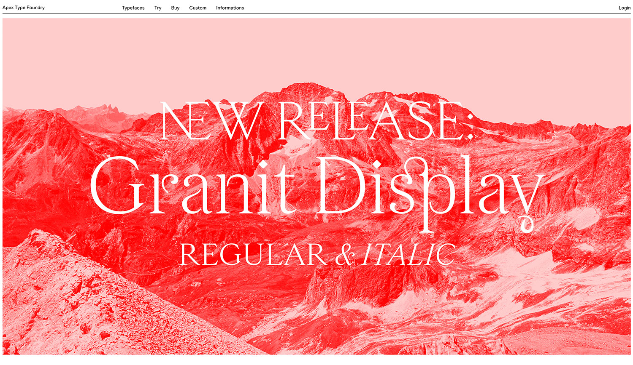
Task: Open the Informations page
Action: 230,8
